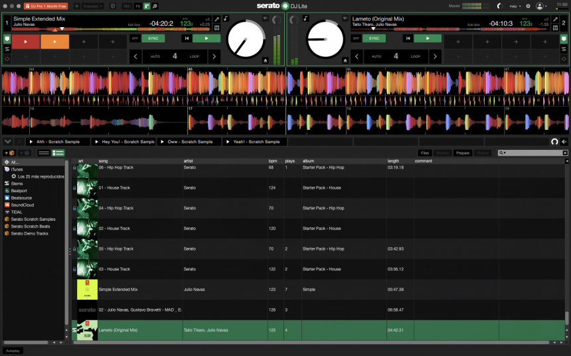571x356 pixels.
Task: Open the user account dropdown
Action: coord(541,6)
